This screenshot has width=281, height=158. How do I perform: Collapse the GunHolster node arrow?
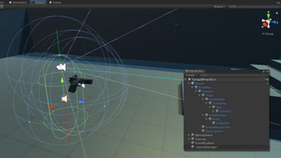[x=203, y=99]
